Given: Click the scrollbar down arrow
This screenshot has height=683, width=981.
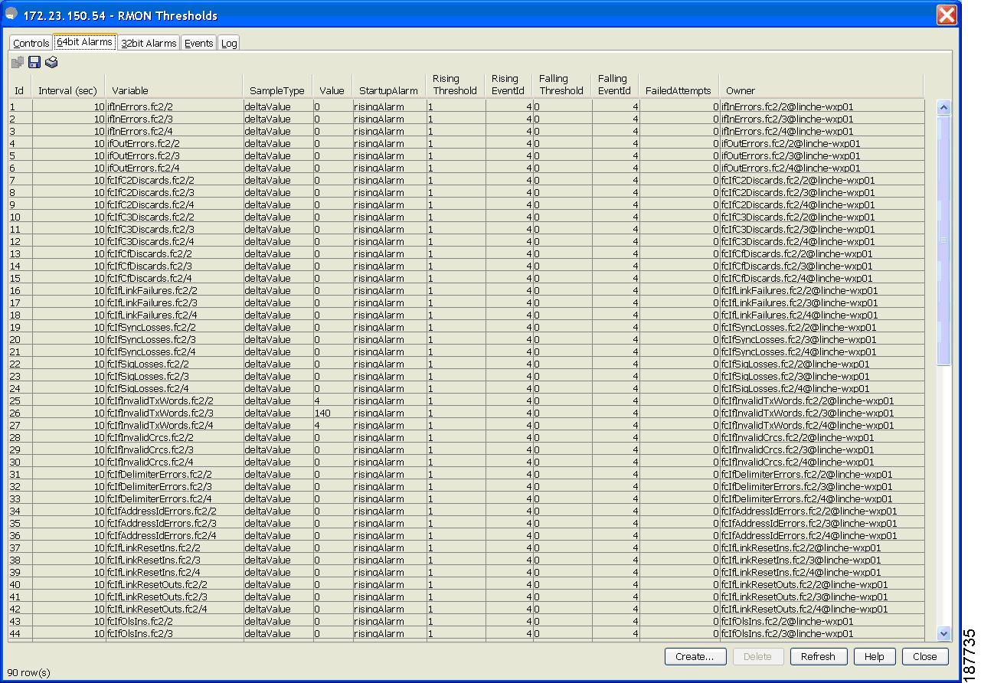Looking at the screenshot, I should [x=943, y=633].
